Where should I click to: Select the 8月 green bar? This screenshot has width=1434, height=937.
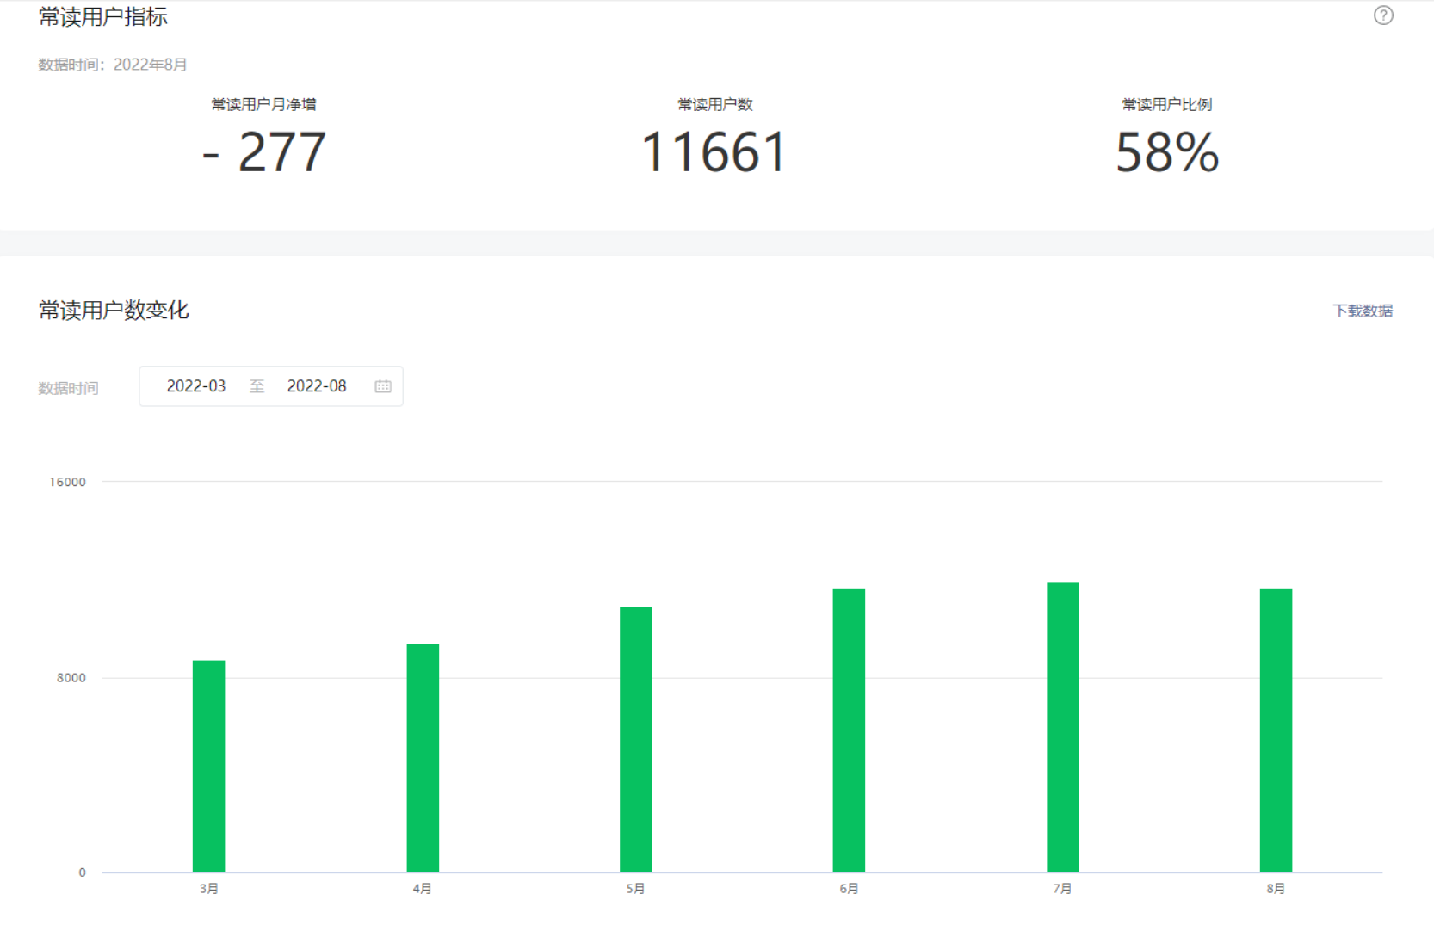(1276, 730)
